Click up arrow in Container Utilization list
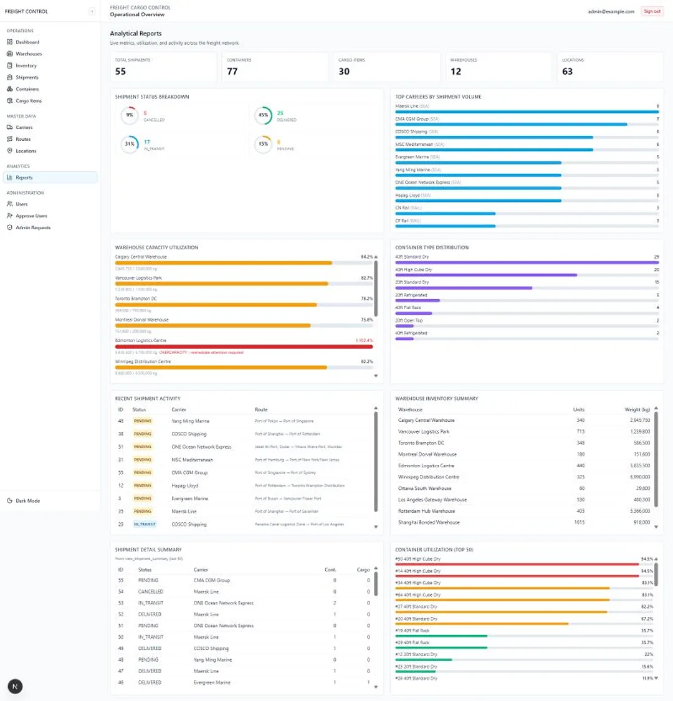Screen dimensions: 673x701 [x=656, y=559]
